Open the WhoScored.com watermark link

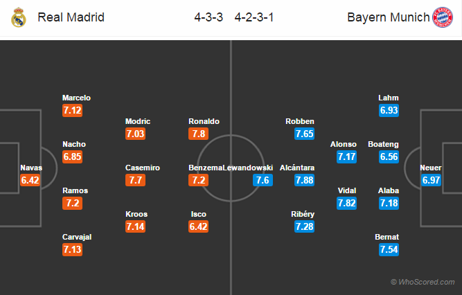click(x=423, y=282)
